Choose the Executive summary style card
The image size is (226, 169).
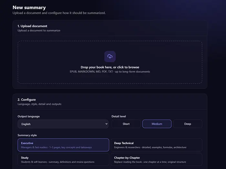pos(63,145)
